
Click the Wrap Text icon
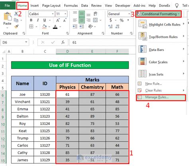click(x=95, y=14)
